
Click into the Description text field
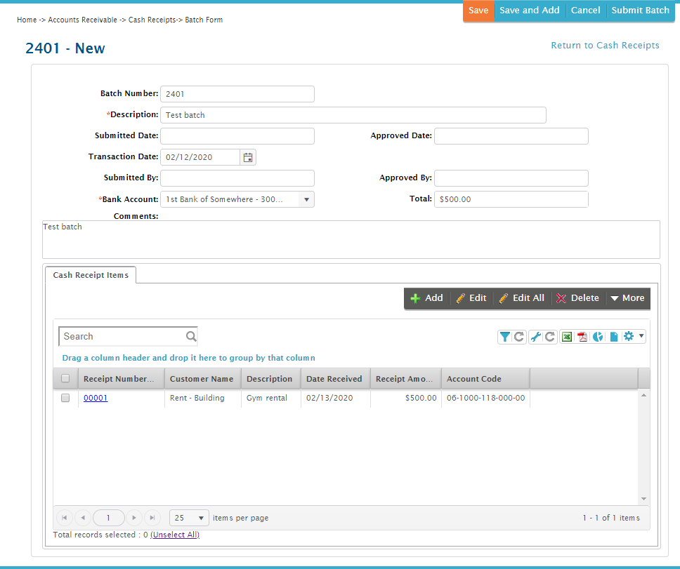tap(353, 115)
